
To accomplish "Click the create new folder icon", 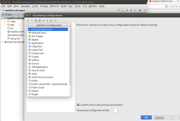I will coord(51,21).
